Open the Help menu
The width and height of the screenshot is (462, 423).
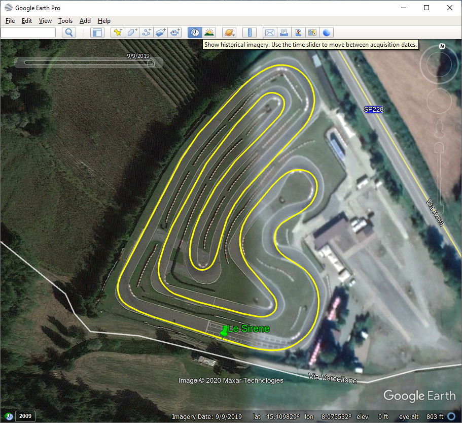(x=104, y=21)
